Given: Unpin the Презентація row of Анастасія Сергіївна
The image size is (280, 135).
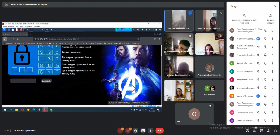Looking at the screenshot, I should click(x=265, y=47).
